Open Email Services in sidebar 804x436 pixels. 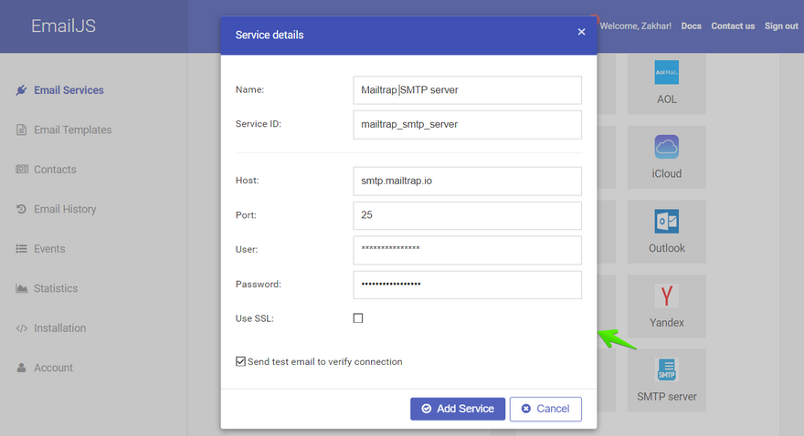pyautogui.click(x=69, y=90)
